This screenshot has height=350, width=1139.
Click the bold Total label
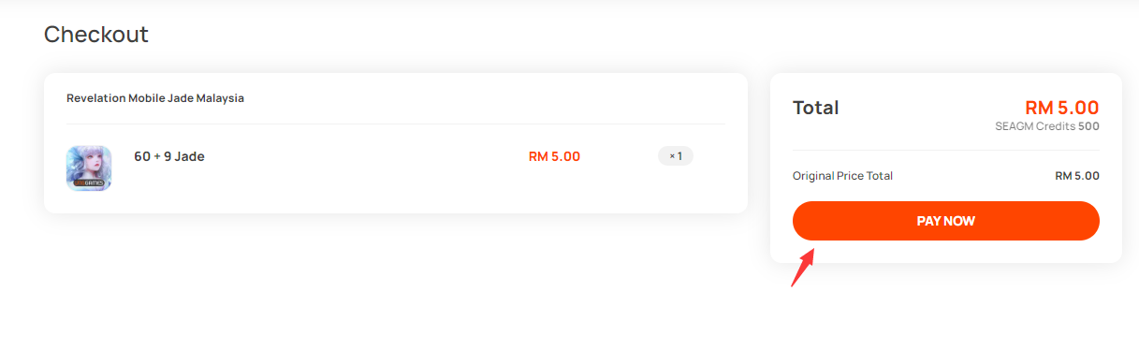tap(816, 108)
